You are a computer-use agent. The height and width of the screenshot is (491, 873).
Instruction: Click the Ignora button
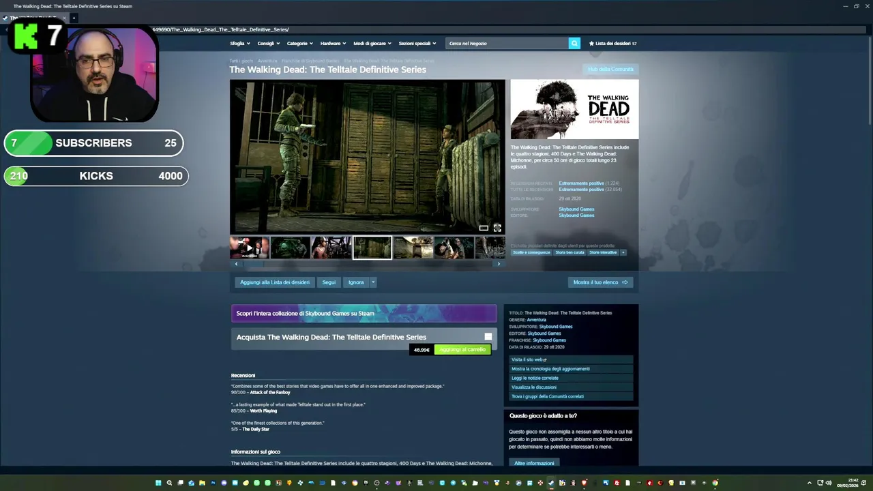click(356, 282)
